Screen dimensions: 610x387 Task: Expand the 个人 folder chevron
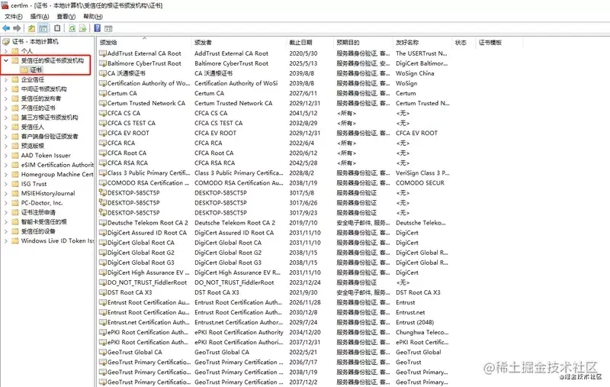[6, 51]
